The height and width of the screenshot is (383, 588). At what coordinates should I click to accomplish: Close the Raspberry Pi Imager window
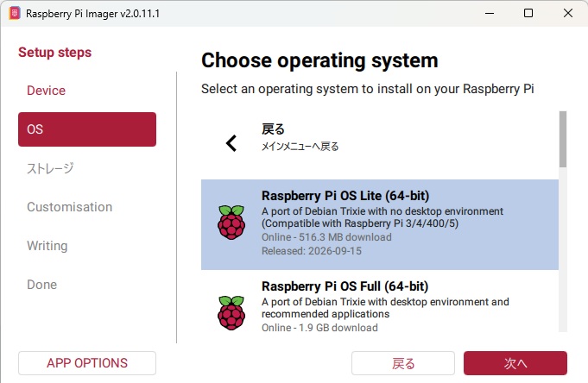pyautogui.click(x=568, y=14)
